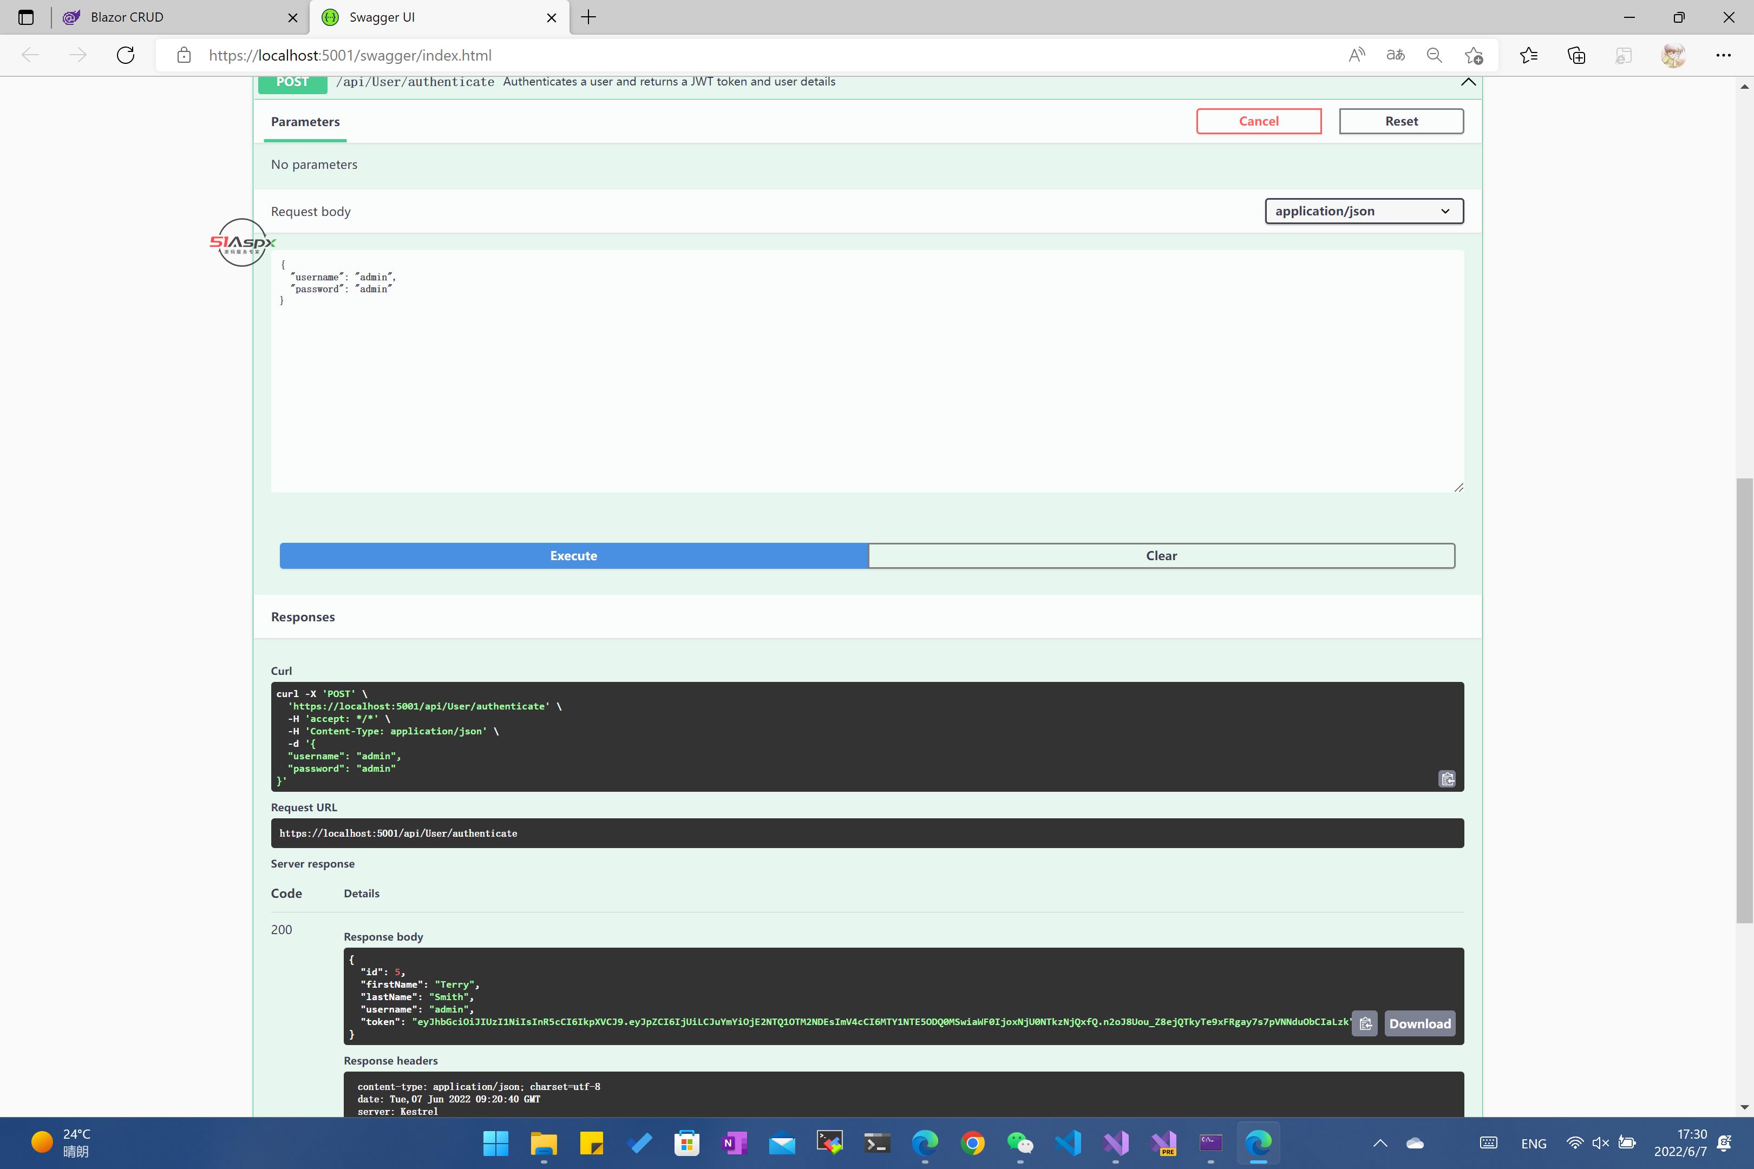Screen dimensions: 1754x1169
Task: Open the zoom out magnifier icon
Action: pos(1434,55)
